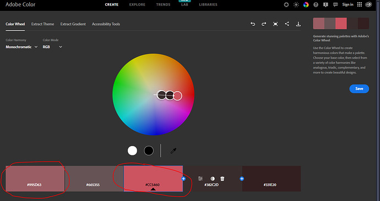
Task: Click the base color triangle under #CC5460
Action: click(x=153, y=189)
